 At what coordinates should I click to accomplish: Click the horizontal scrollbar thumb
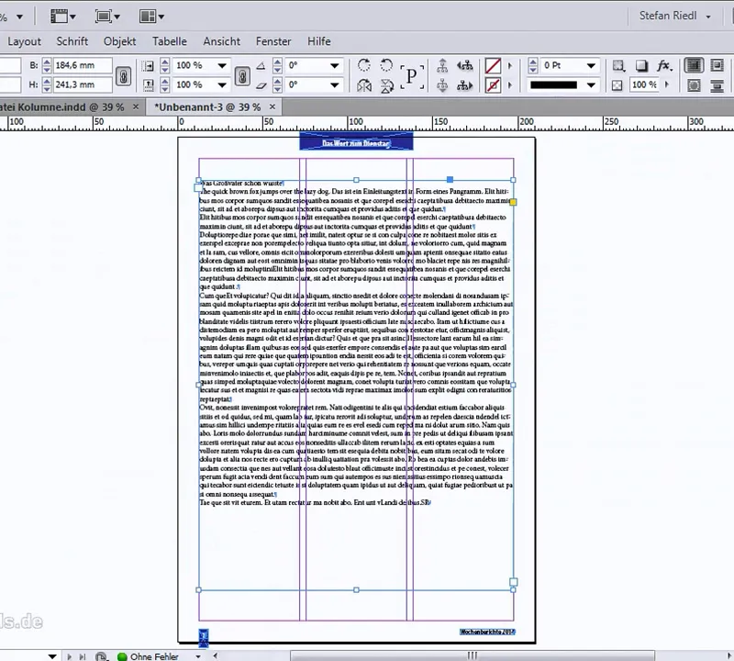[x=472, y=655]
